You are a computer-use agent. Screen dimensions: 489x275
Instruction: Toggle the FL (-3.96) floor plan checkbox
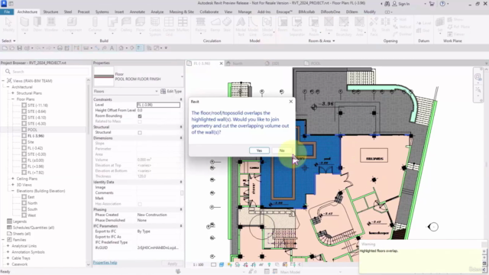24,136
